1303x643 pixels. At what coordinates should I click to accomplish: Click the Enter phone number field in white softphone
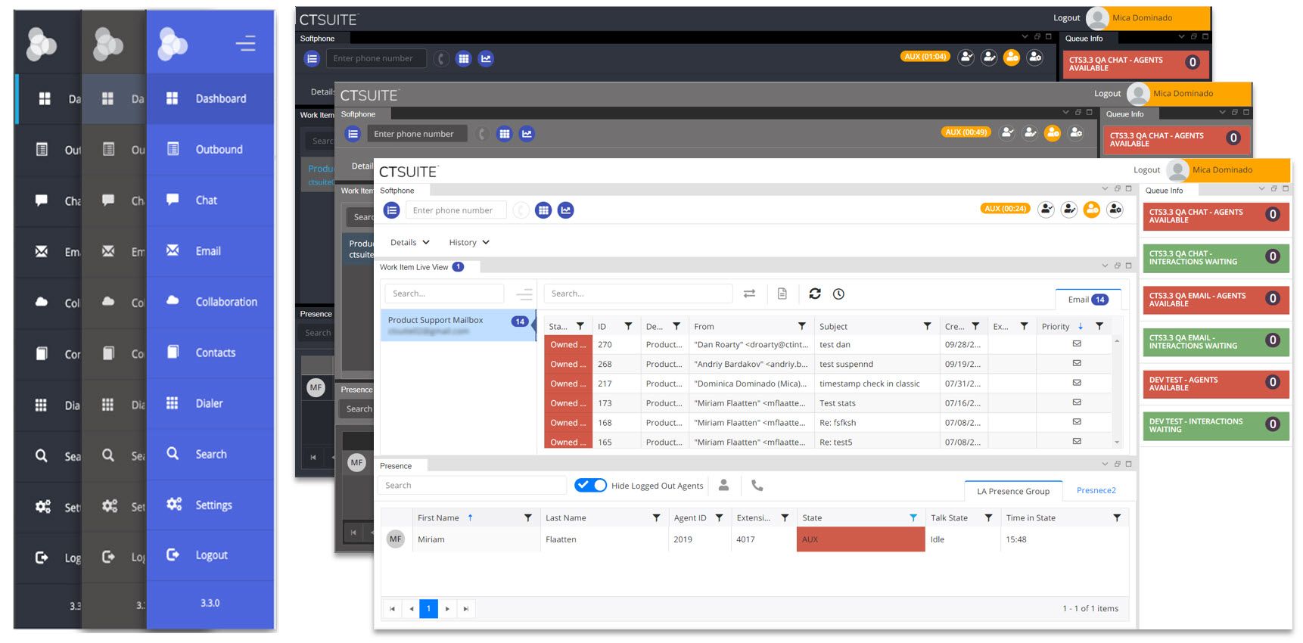(x=456, y=210)
